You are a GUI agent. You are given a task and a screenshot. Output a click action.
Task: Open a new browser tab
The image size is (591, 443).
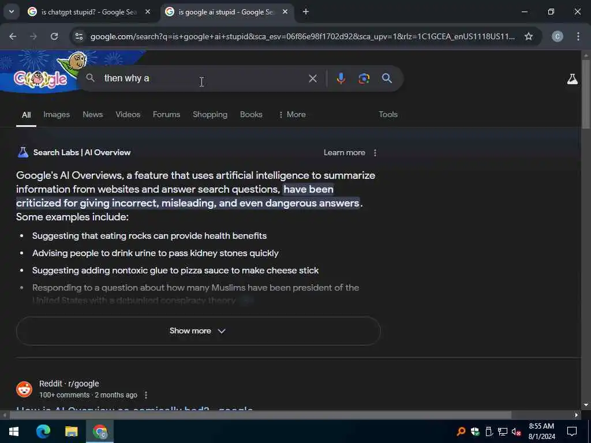[306, 12]
